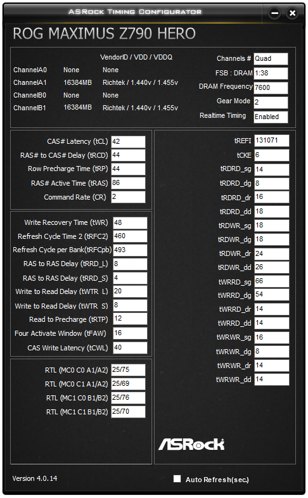Click the ChannelB1 16384MB size text
The image size is (308, 498).
tap(77, 107)
